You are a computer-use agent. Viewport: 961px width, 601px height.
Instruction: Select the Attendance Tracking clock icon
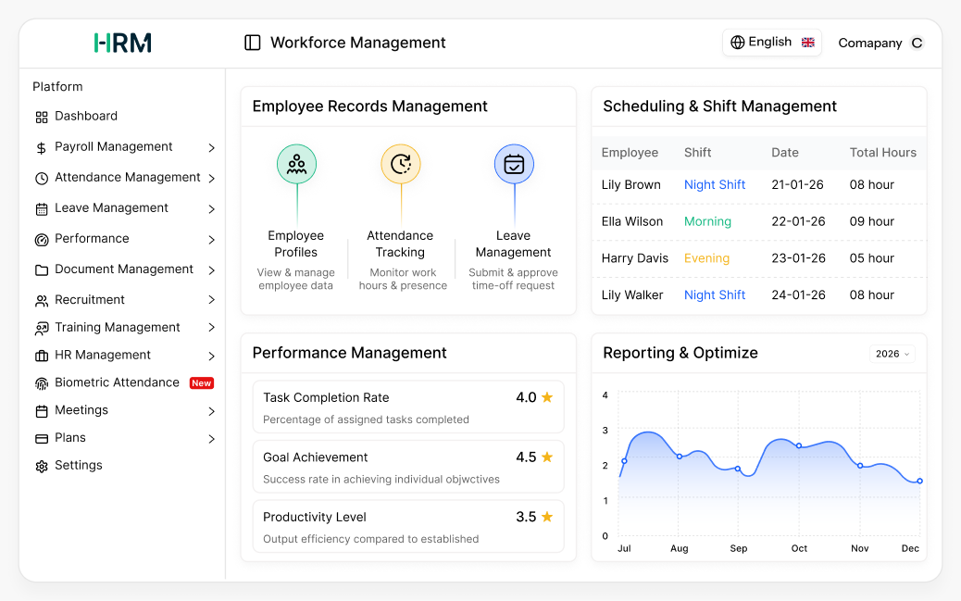pyautogui.click(x=401, y=165)
